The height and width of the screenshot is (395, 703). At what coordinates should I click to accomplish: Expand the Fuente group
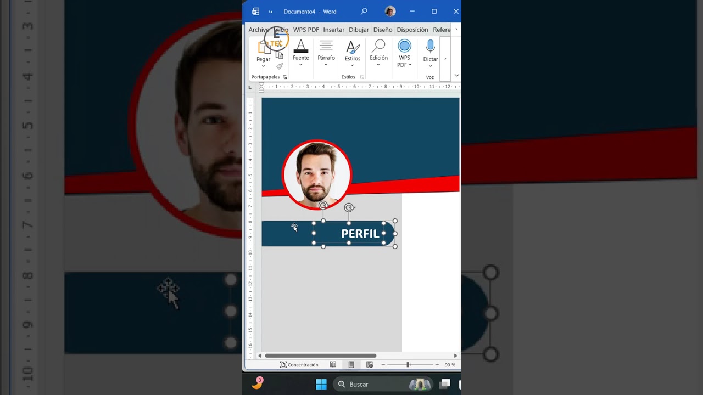tap(300, 53)
